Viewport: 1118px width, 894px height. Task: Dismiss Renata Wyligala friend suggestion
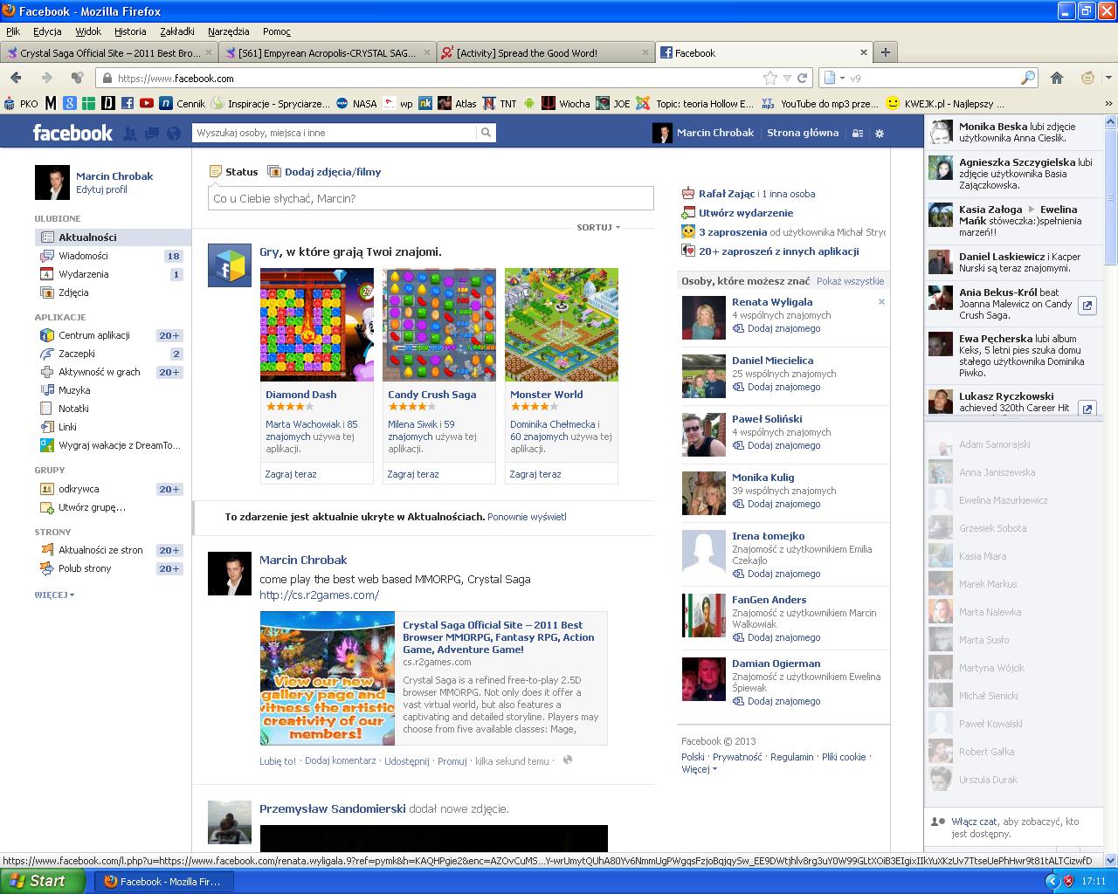click(881, 302)
